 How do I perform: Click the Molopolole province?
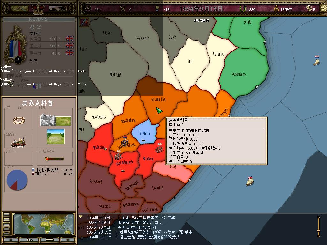click(99, 117)
